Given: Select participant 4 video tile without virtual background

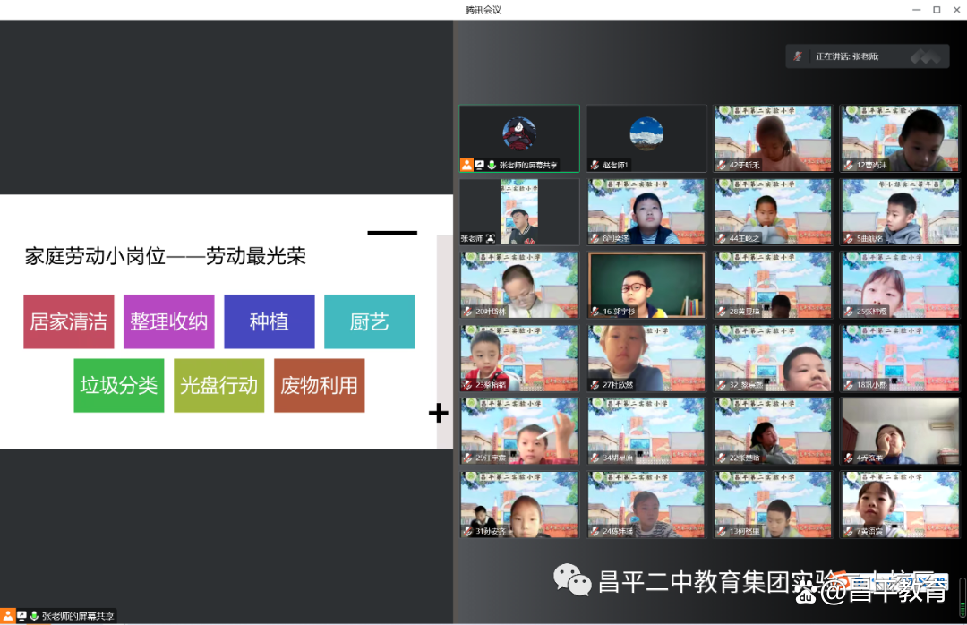Looking at the screenshot, I should tap(901, 431).
